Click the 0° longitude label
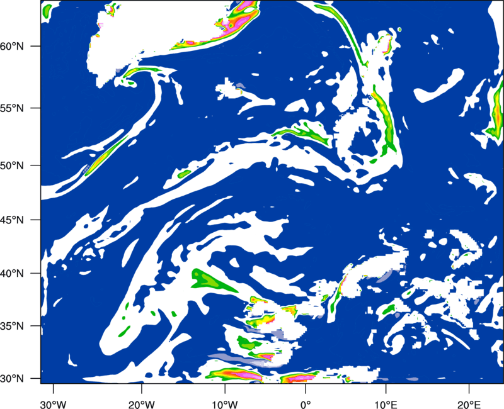 pos(306,404)
